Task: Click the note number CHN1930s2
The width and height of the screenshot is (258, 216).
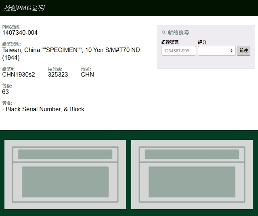Action: [19, 75]
